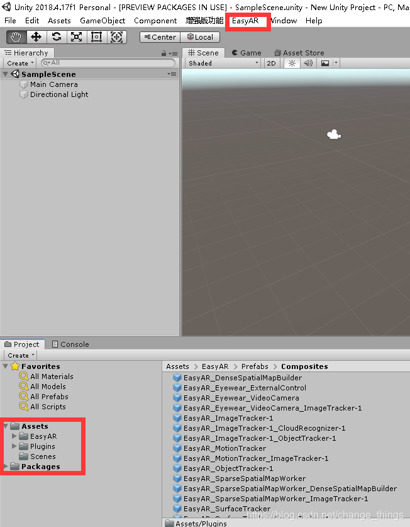
Task: Open the GameObject menu
Action: tap(102, 21)
